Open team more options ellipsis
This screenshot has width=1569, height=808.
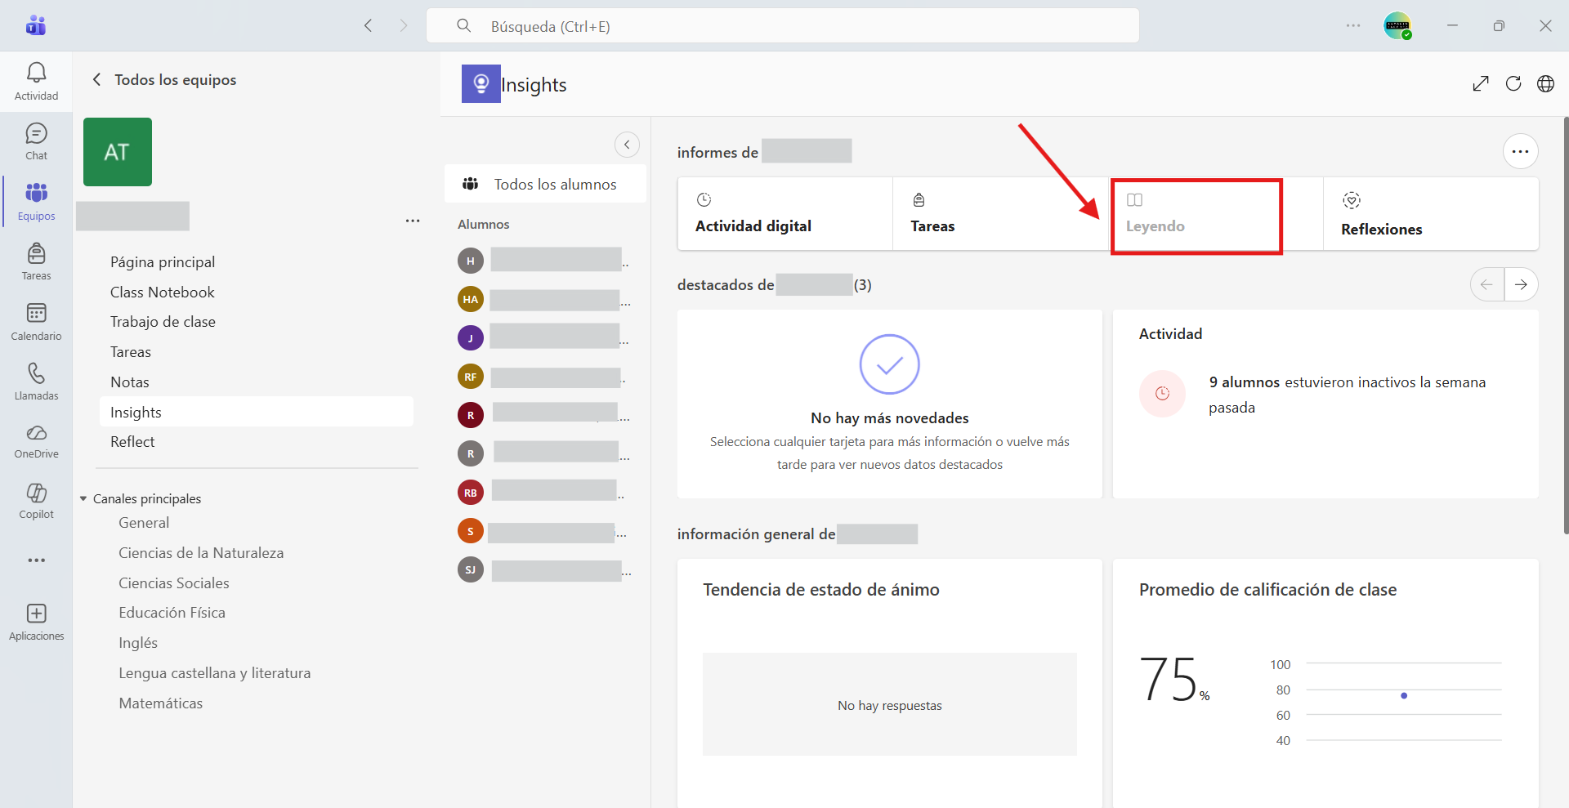(x=413, y=221)
